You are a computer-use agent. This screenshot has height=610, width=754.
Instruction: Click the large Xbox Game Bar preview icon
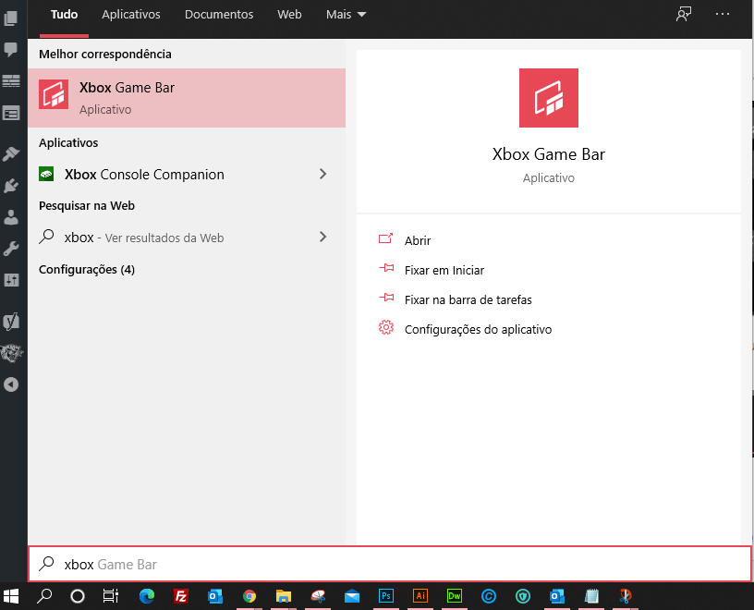pos(549,98)
